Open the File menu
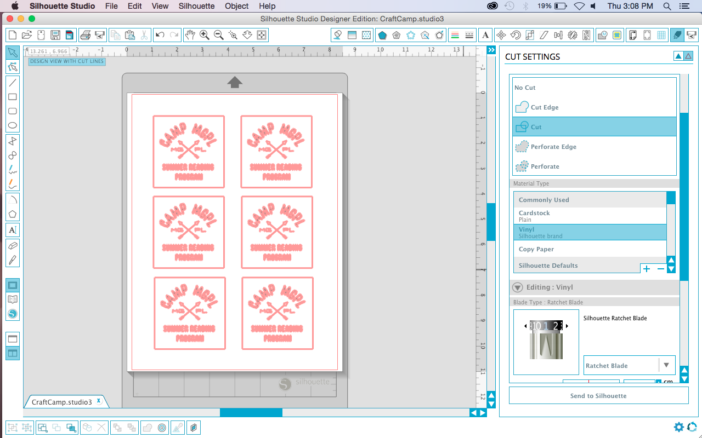Screen dimensions: 702x438 point(111,6)
